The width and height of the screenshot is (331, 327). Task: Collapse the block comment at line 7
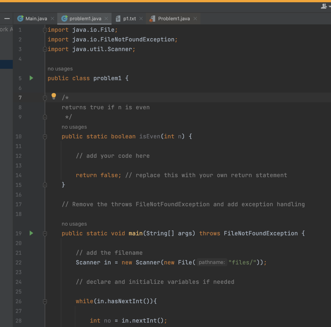pyautogui.click(x=45, y=97)
